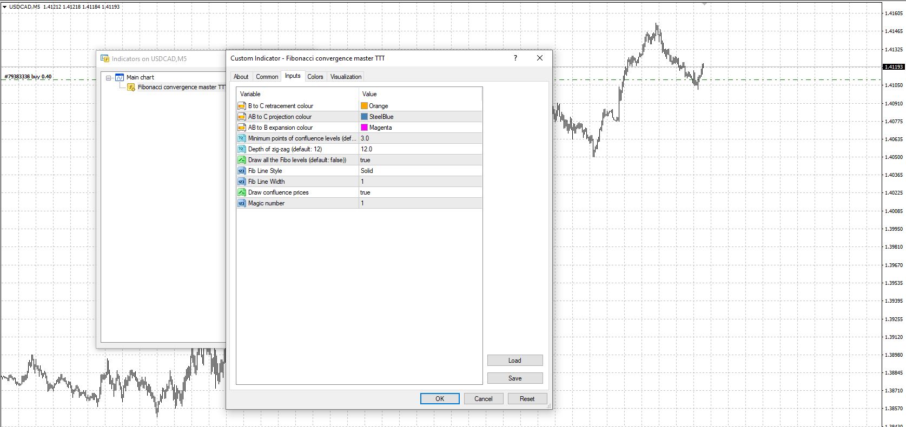Collapse the Main chart tree node
The height and width of the screenshot is (427, 906).
coord(109,78)
